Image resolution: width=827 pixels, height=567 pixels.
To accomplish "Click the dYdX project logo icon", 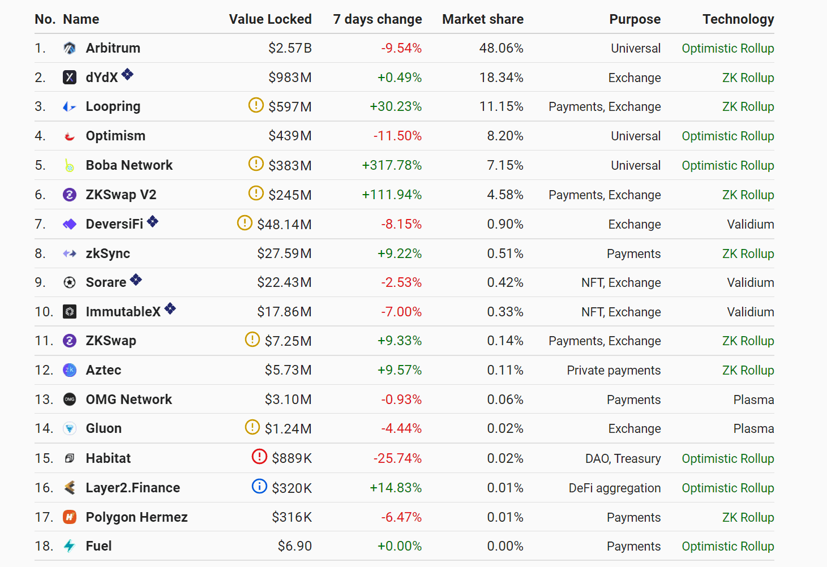I will coord(70,78).
